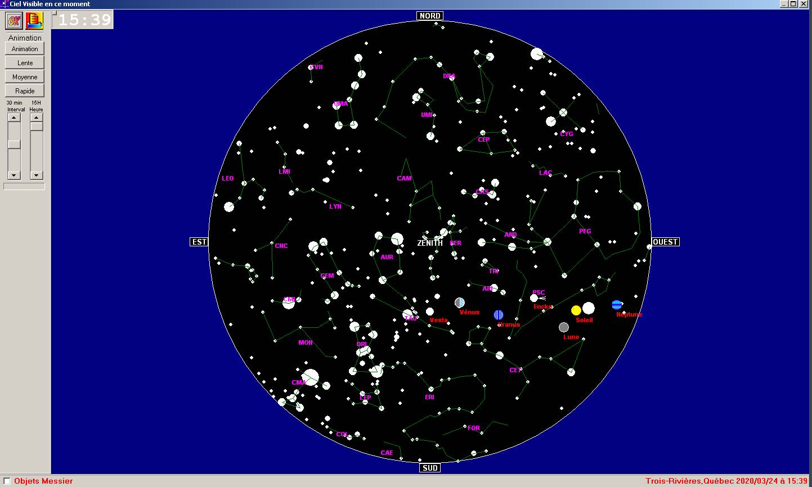Click the Encke comet icon

pyautogui.click(x=535, y=298)
